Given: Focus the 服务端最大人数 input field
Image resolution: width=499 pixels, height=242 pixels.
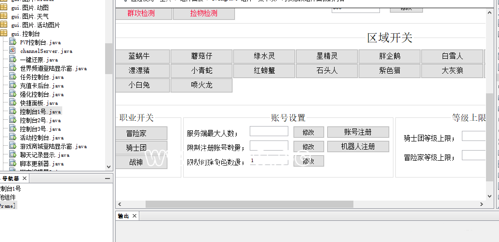Looking at the screenshot, I should (x=269, y=131).
